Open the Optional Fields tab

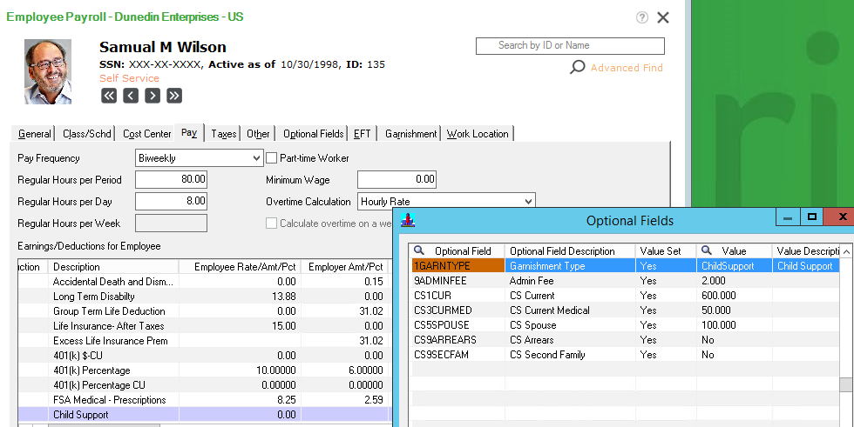(313, 134)
